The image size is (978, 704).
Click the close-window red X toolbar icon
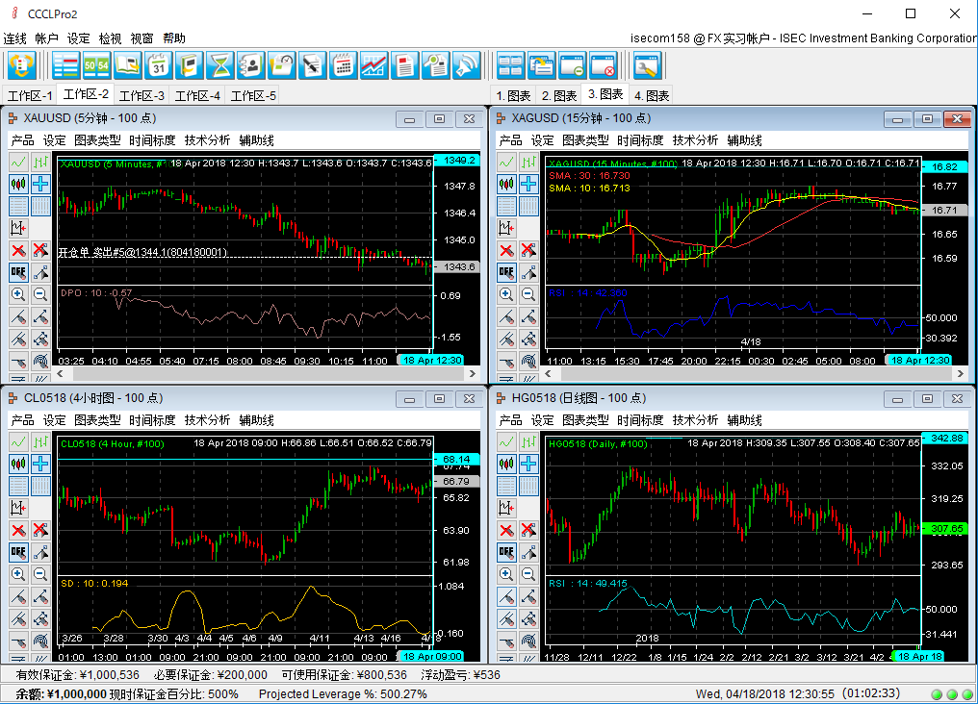click(x=604, y=66)
